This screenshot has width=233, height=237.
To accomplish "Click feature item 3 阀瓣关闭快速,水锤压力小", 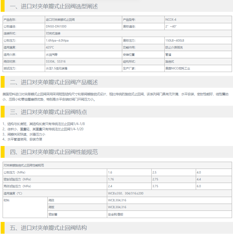I will tap(24, 134).
